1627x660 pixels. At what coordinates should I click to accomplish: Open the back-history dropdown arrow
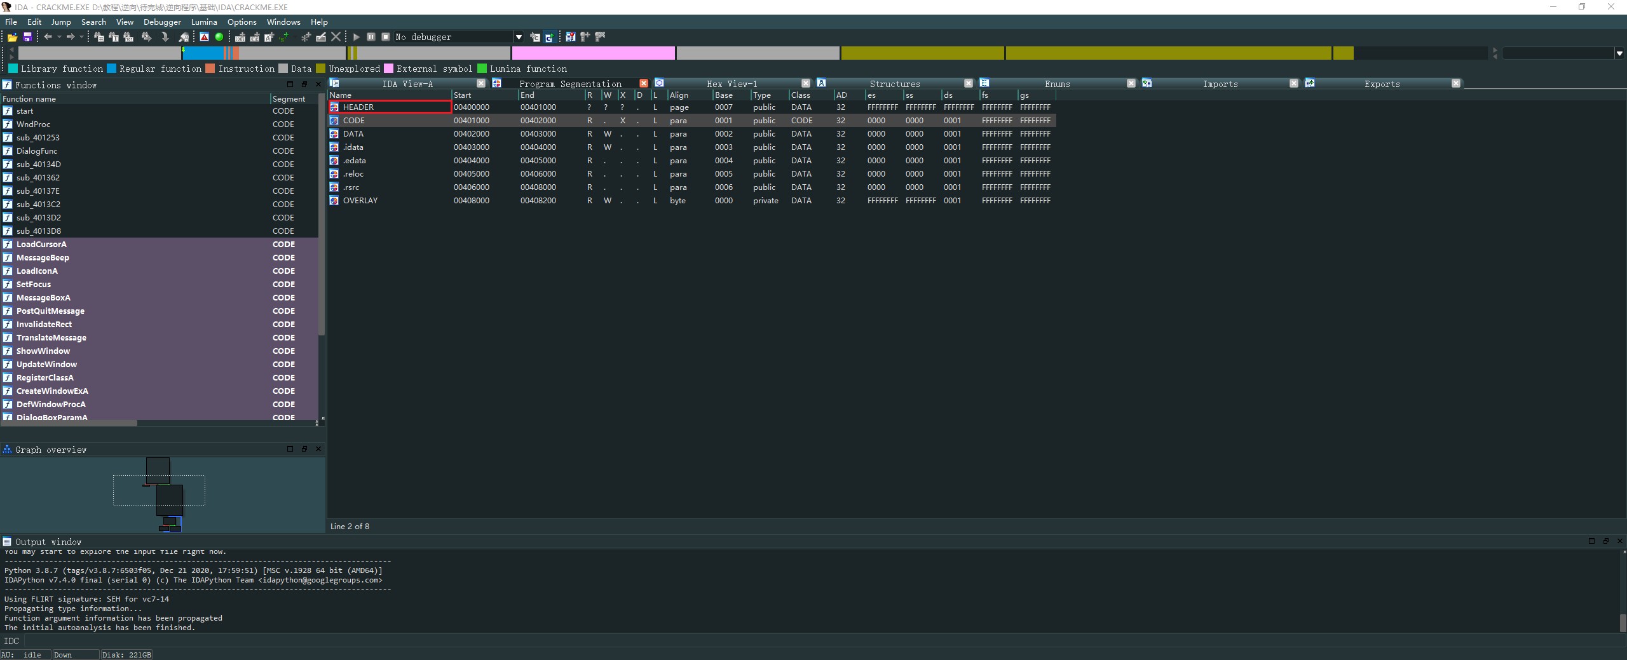point(59,37)
